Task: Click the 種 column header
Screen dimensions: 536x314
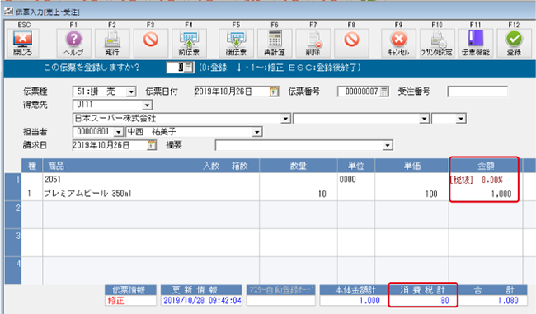Action: pos(32,166)
